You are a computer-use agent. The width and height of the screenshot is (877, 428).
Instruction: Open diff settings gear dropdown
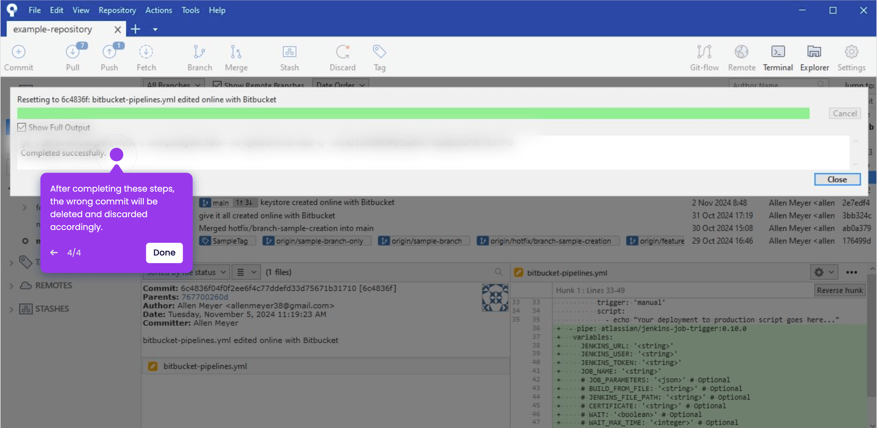pyautogui.click(x=823, y=272)
